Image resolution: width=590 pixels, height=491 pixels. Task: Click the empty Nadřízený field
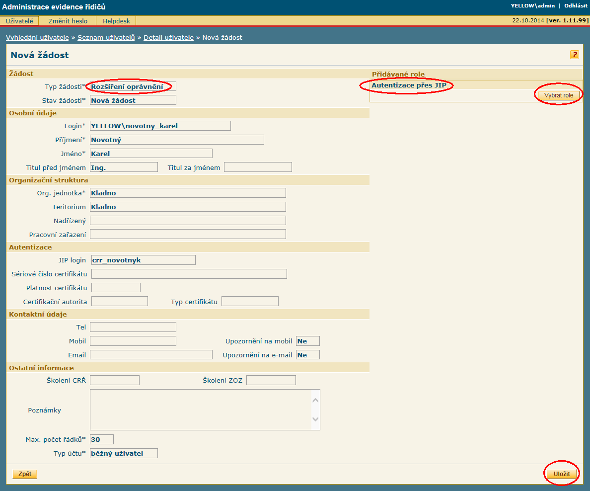click(188, 220)
